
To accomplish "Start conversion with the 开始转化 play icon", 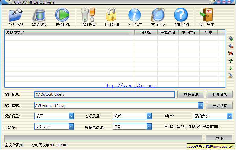I will pos(62,15).
